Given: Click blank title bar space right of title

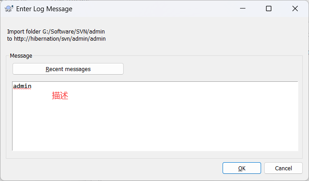Looking at the screenshot, I should 152,8.
